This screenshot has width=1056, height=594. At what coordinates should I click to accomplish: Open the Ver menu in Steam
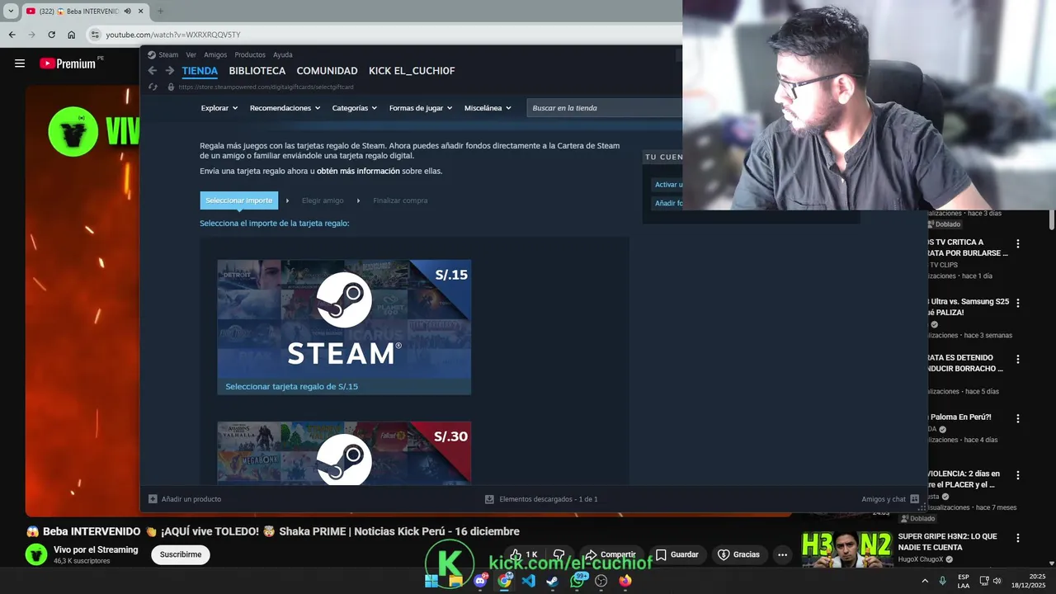[x=191, y=54]
